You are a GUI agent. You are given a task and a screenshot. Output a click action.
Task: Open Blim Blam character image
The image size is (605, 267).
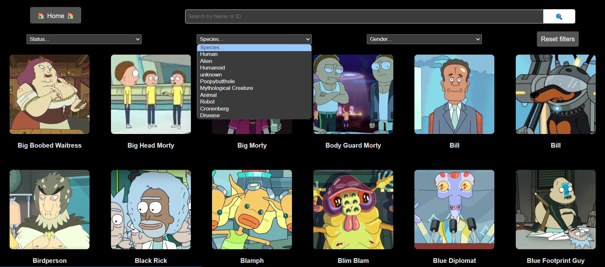pyautogui.click(x=353, y=209)
